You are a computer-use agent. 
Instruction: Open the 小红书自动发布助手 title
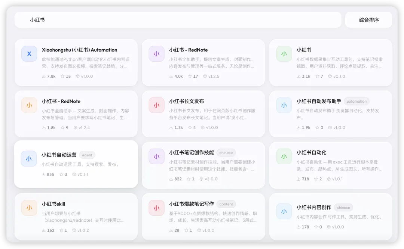(319, 101)
